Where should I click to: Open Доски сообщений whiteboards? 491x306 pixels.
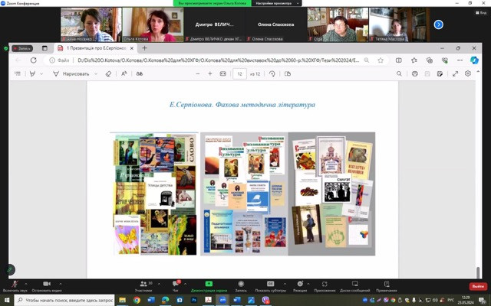pyautogui.click(x=355, y=285)
